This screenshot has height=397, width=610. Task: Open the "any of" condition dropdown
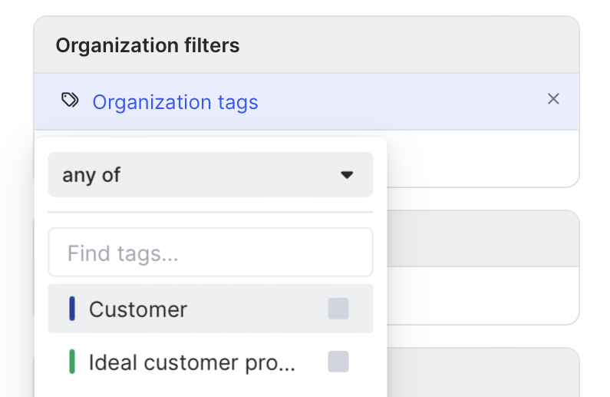pyautogui.click(x=210, y=175)
